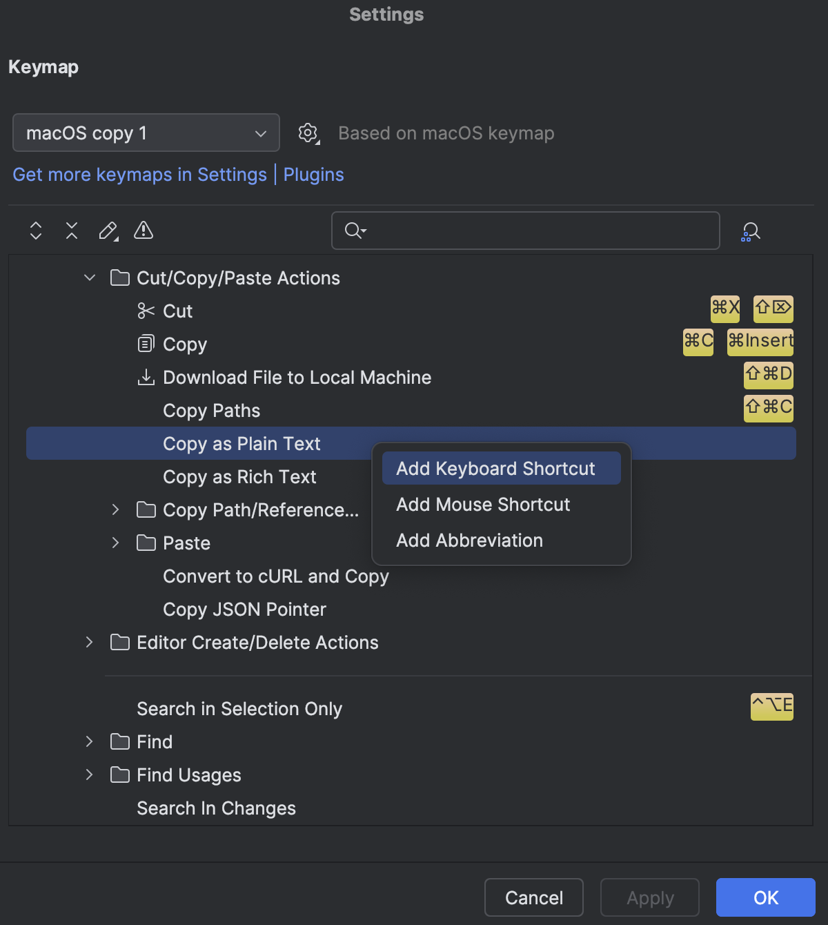Show keymap conflicts using warning icon

(143, 231)
